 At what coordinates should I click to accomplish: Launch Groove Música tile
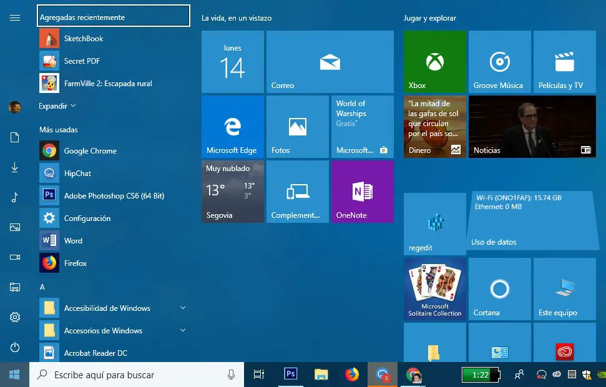(x=499, y=62)
